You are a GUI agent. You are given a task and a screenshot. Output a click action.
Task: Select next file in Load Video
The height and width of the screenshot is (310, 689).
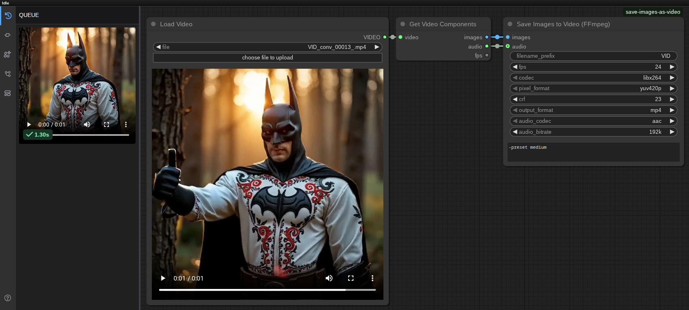tap(377, 47)
